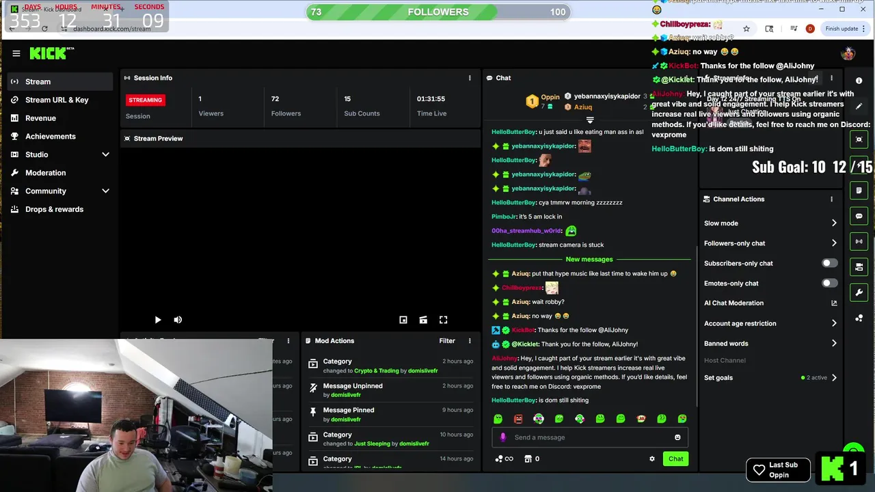This screenshot has width=875, height=492.
Task: Open Stream URL & Key page
Action: [x=60, y=100]
